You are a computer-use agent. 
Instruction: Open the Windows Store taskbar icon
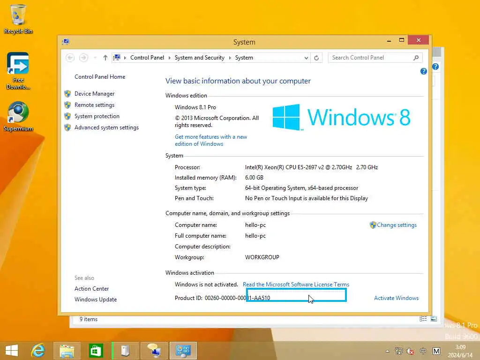96,351
